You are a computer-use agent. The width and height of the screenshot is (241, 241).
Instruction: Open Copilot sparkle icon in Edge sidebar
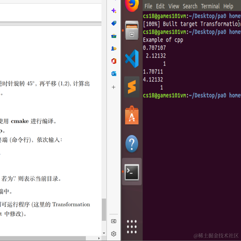[x=114, y=10]
